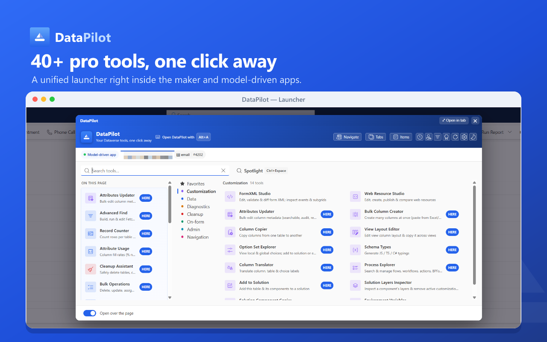The width and height of the screenshot is (547, 342).
Task: Click Column Copier tool icon
Action: click(230, 232)
